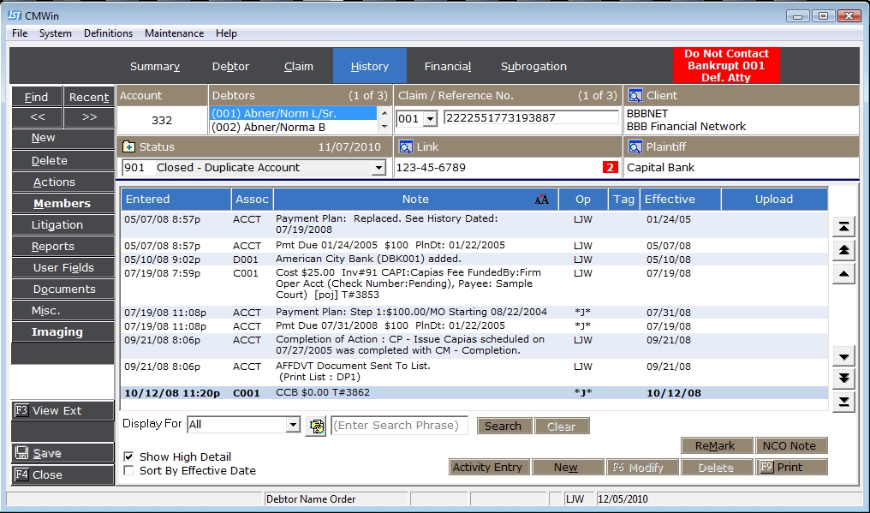
Task: Jump to first history entry with top arrow
Action: [x=844, y=226]
